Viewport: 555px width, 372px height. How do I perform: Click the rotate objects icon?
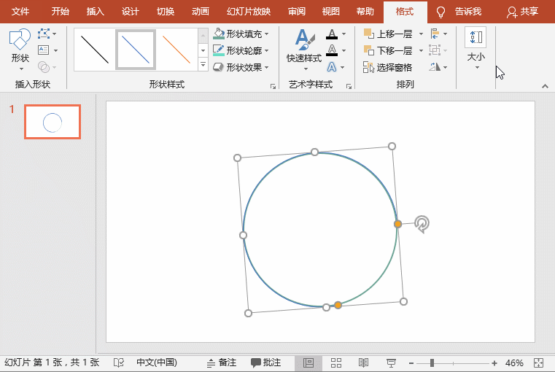point(435,67)
